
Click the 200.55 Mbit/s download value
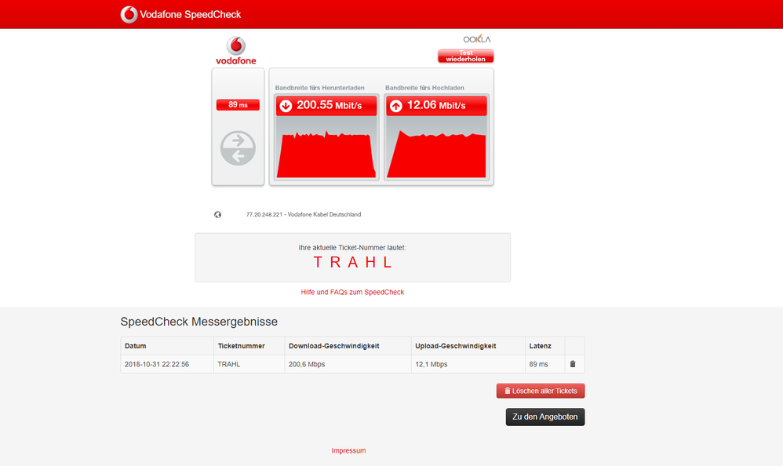click(x=329, y=105)
